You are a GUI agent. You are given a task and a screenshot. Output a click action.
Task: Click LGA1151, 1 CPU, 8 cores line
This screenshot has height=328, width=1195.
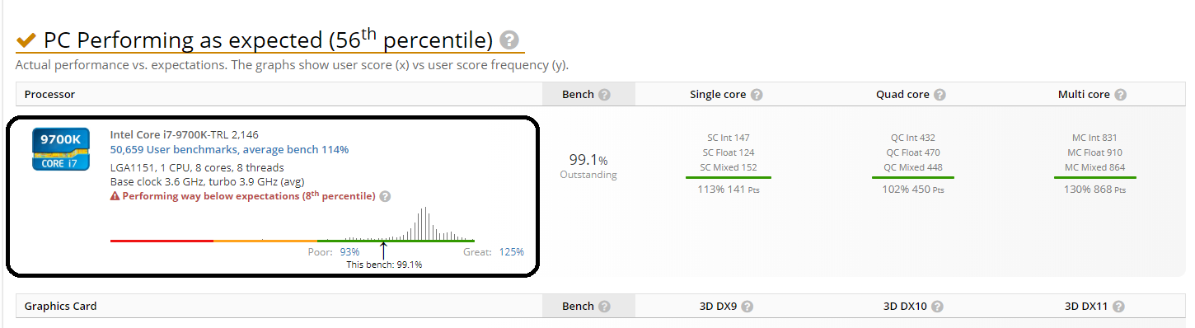tap(197, 167)
